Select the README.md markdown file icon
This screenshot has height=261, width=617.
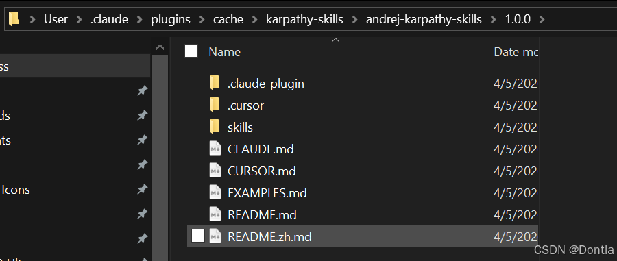click(215, 215)
